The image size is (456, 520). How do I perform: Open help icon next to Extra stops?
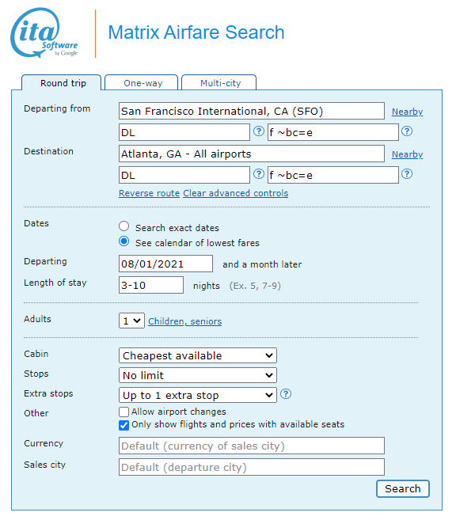[286, 394]
